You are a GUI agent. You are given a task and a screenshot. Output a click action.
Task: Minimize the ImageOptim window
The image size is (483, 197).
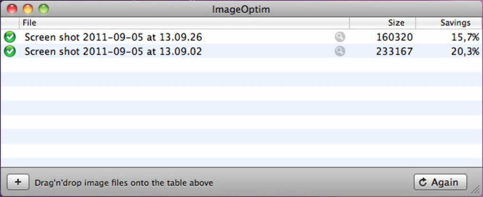coord(28,9)
